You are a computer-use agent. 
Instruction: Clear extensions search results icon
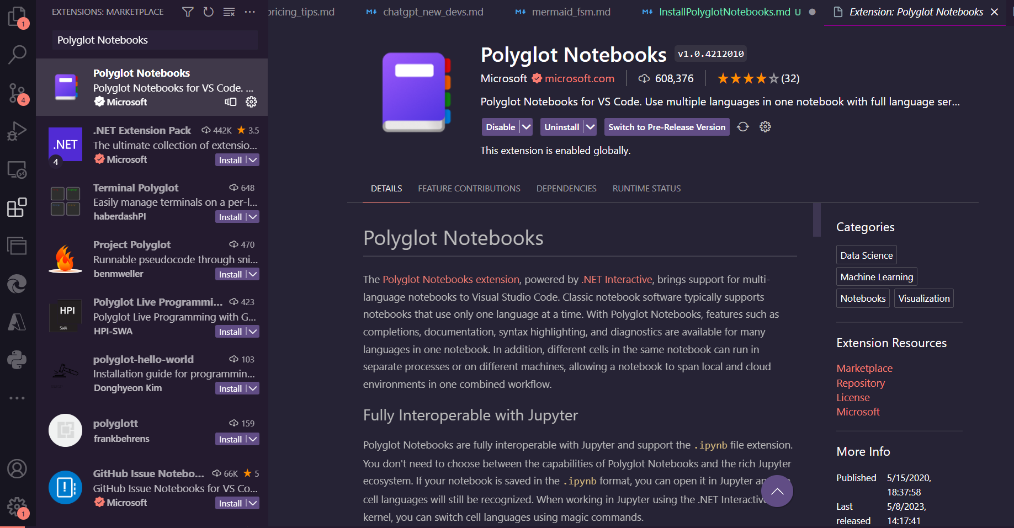point(229,12)
